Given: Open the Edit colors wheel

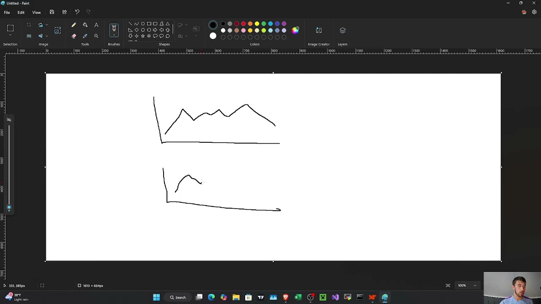Looking at the screenshot, I should coord(295,30).
